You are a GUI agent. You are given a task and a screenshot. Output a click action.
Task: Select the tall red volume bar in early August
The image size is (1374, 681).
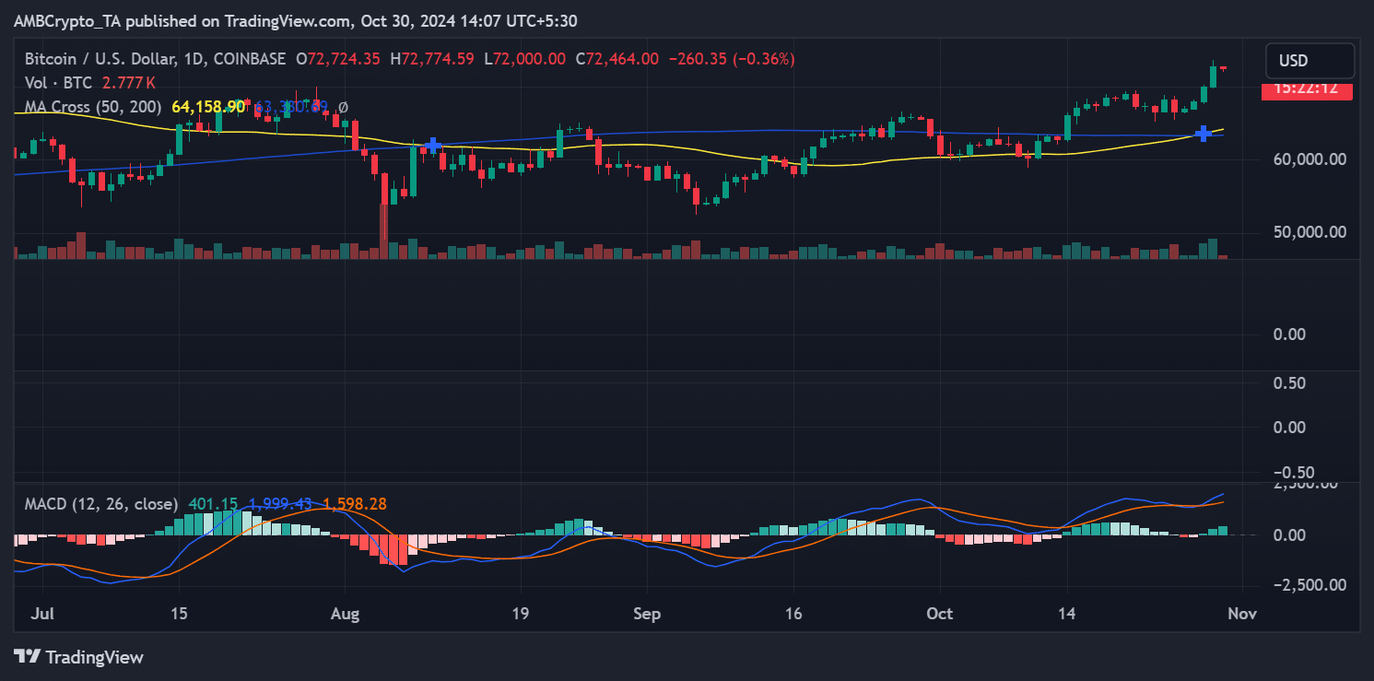click(x=382, y=231)
